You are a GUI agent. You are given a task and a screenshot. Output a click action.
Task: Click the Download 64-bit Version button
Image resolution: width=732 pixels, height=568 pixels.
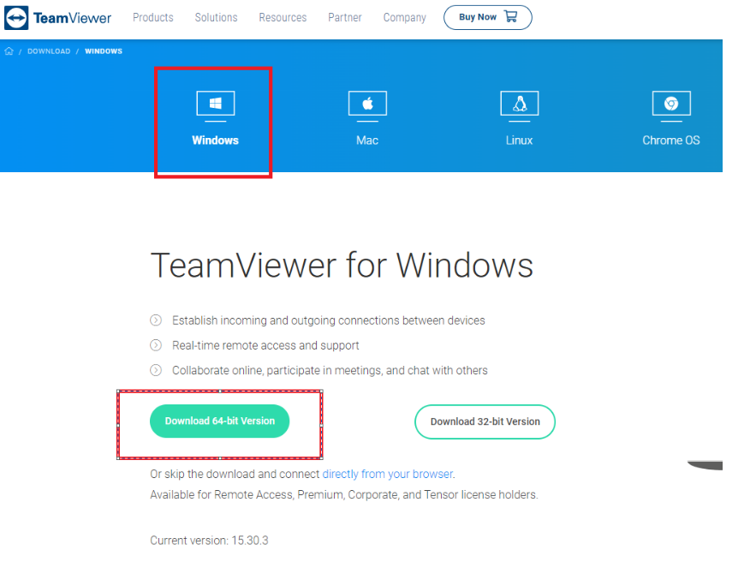click(x=219, y=421)
